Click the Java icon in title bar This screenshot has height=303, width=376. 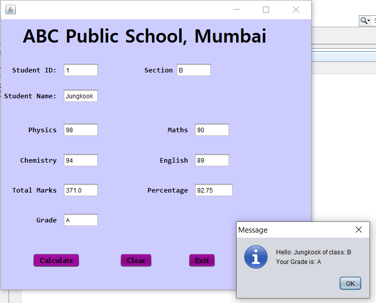(x=11, y=10)
